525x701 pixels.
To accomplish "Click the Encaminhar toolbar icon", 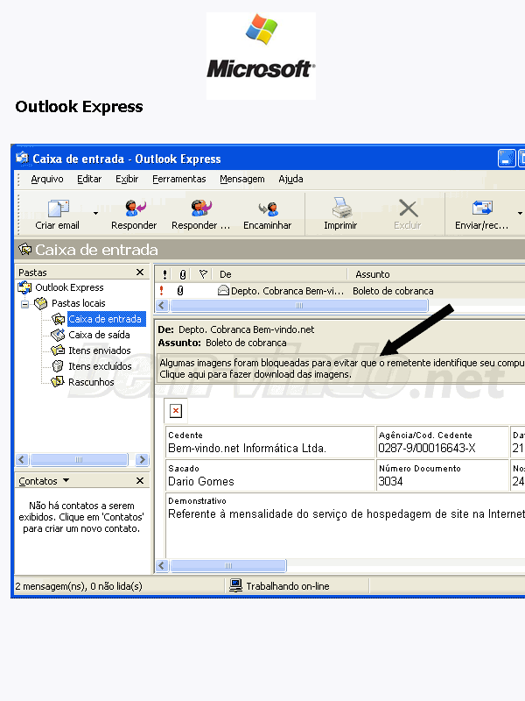I will coord(268,209).
